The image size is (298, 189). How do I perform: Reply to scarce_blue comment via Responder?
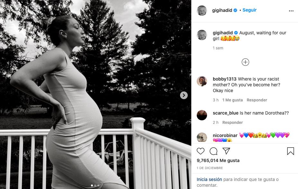click(x=232, y=123)
